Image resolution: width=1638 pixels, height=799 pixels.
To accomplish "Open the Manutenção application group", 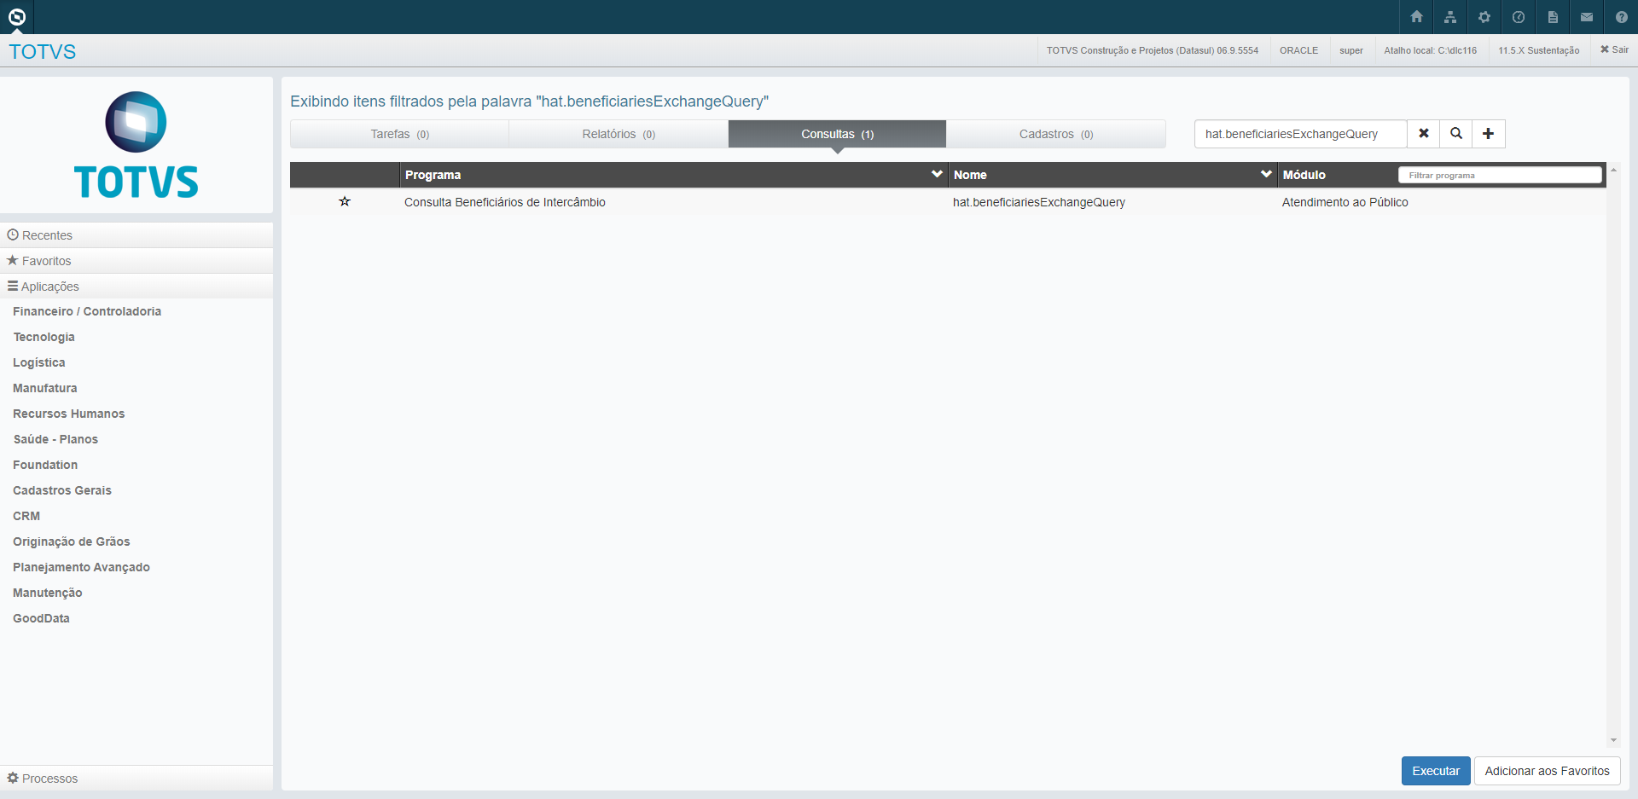I will (48, 593).
